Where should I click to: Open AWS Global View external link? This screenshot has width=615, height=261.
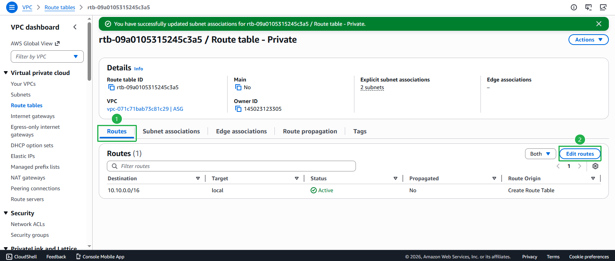point(35,43)
